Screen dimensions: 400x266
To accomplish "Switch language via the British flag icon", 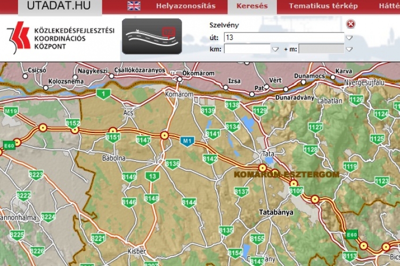I will coord(134,6).
